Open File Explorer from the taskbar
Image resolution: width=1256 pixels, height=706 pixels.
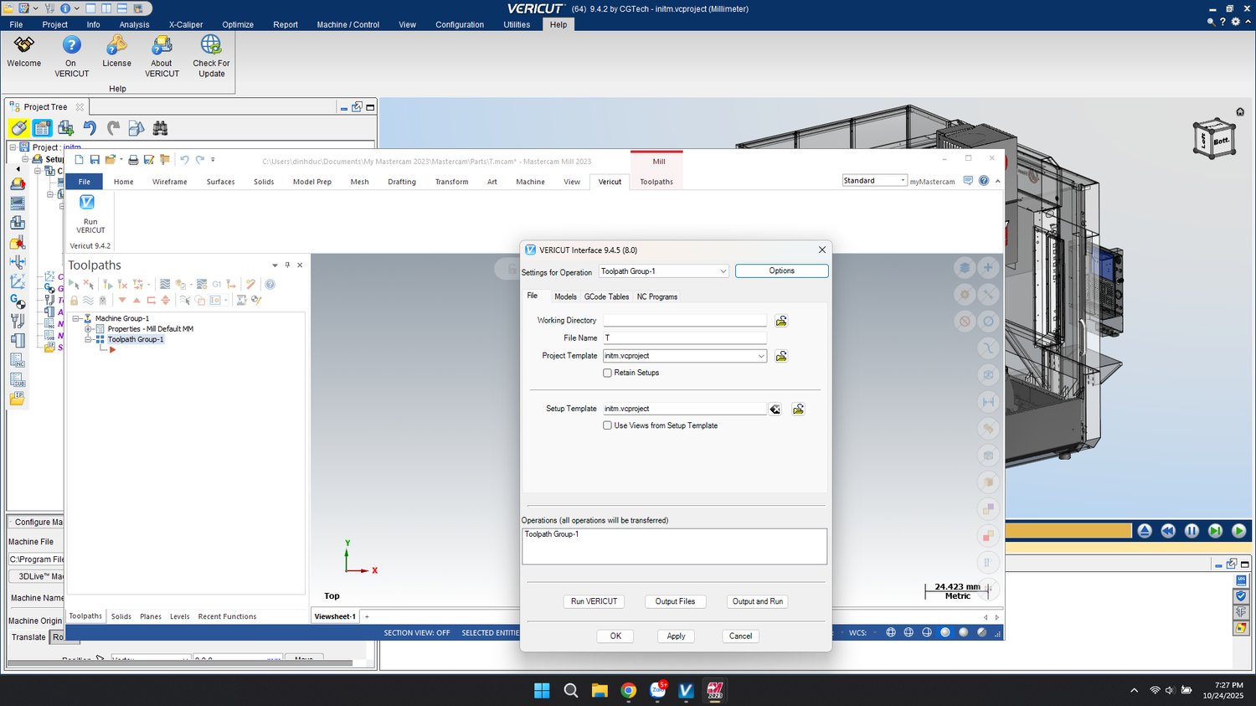tap(600, 690)
